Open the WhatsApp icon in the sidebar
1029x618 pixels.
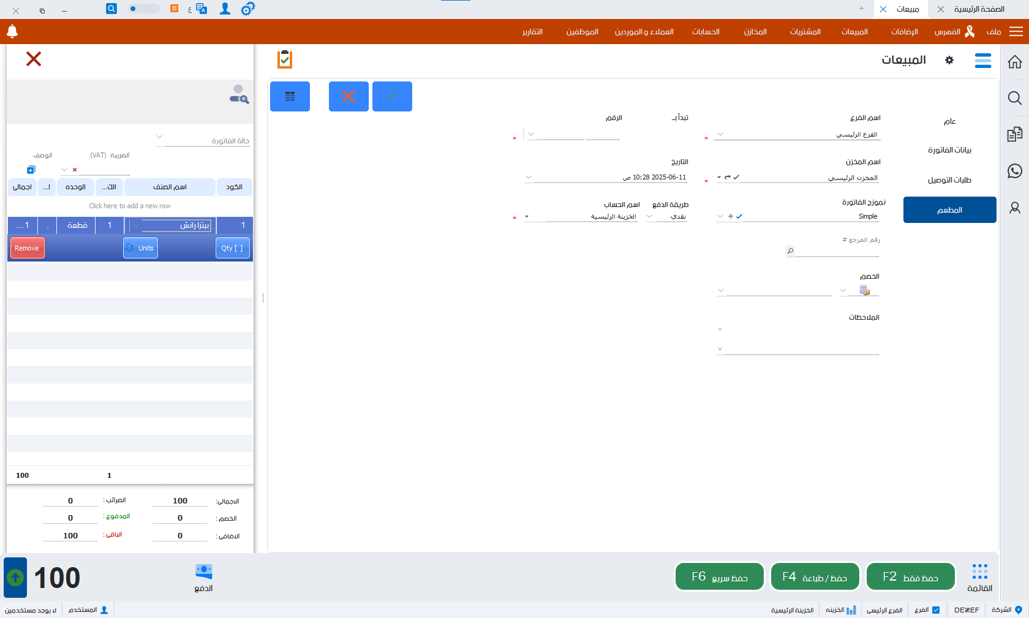coord(1014,171)
